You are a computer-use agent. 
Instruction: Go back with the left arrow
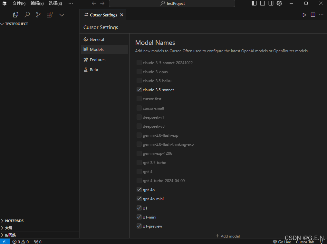94,3
